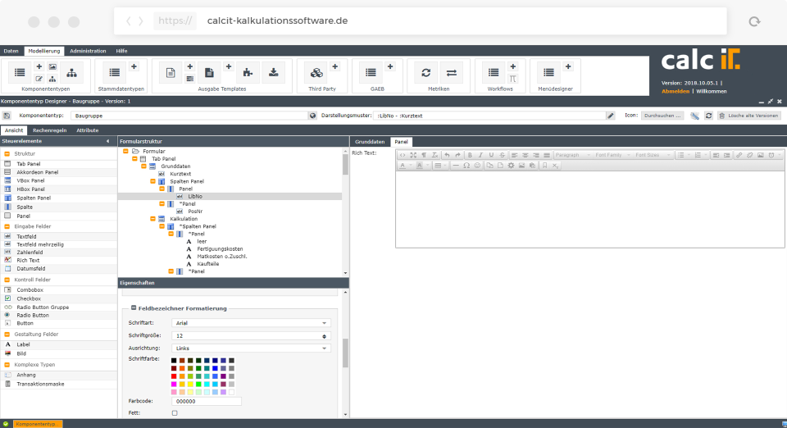Image resolution: width=787 pixels, height=428 pixels.
Task: Click the download icon in Ausgabe Templates
Action: coord(274,73)
